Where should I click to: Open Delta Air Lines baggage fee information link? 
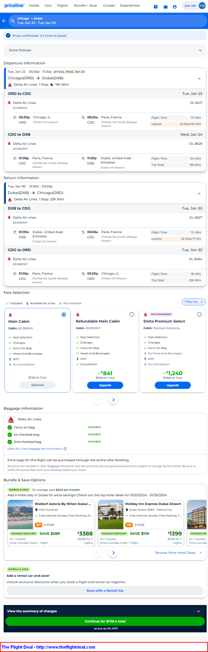(35, 449)
